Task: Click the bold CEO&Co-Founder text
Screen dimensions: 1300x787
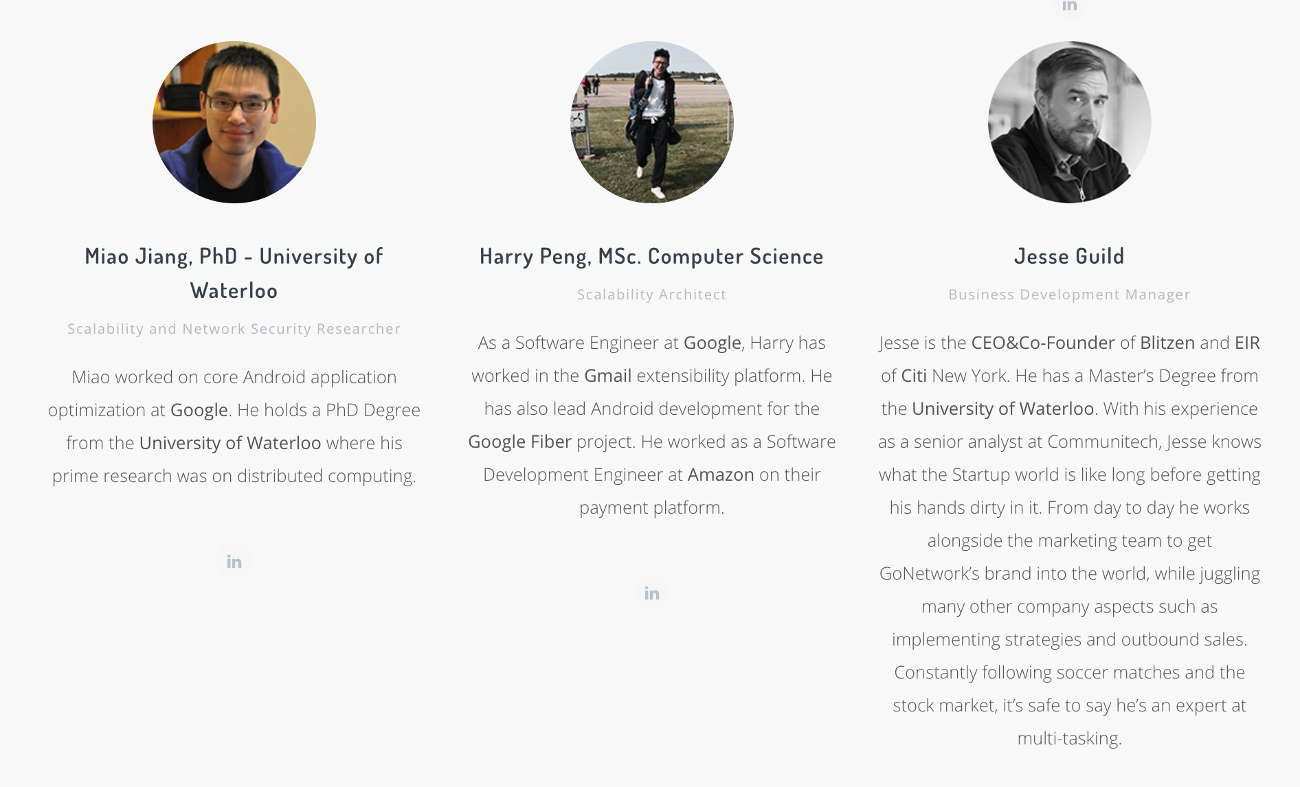Action: pyautogui.click(x=1043, y=343)
